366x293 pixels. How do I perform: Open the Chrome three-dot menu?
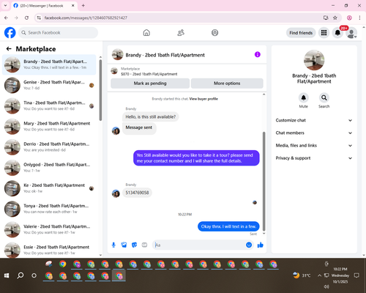pos(359,18)
